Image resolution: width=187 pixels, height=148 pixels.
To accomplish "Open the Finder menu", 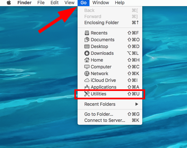I will click(x=24, y=3).
